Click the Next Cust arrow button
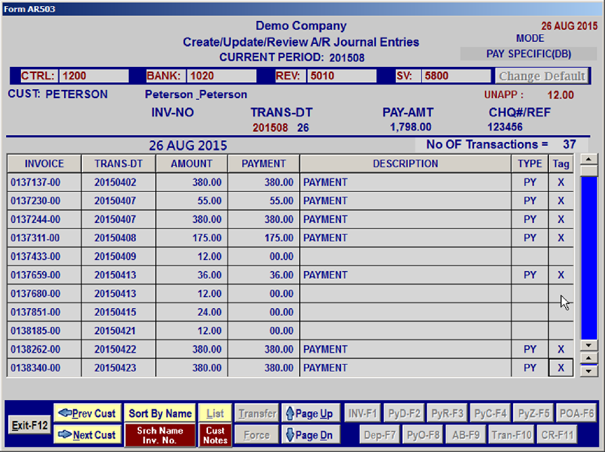The width and height of the screenshot is (605, 452). [88, 435]
